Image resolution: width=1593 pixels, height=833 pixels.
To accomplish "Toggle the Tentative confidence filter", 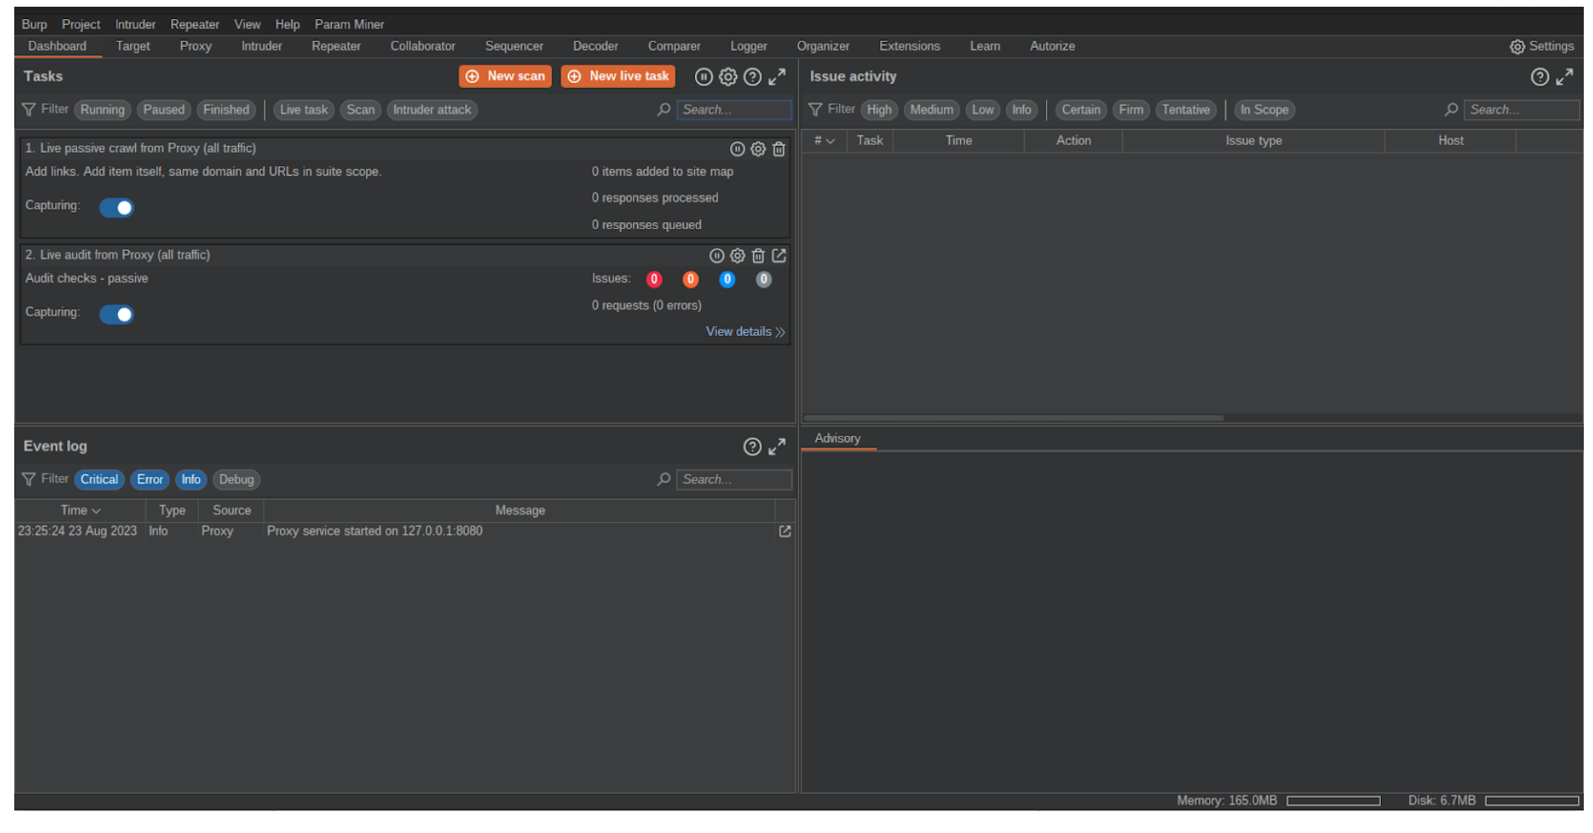I will pos(1186,110).
